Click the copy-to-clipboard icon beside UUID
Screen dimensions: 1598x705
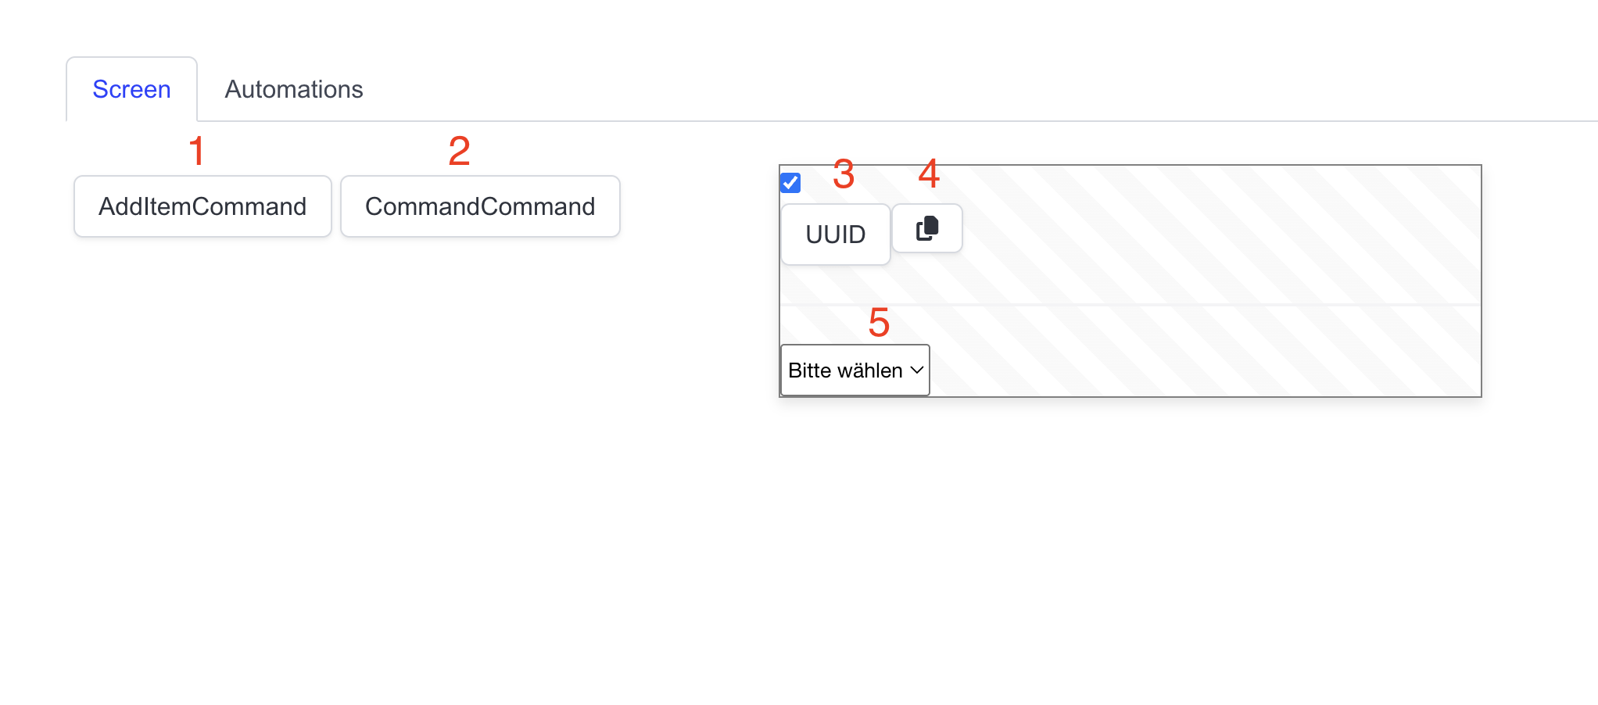pos(927,228)
